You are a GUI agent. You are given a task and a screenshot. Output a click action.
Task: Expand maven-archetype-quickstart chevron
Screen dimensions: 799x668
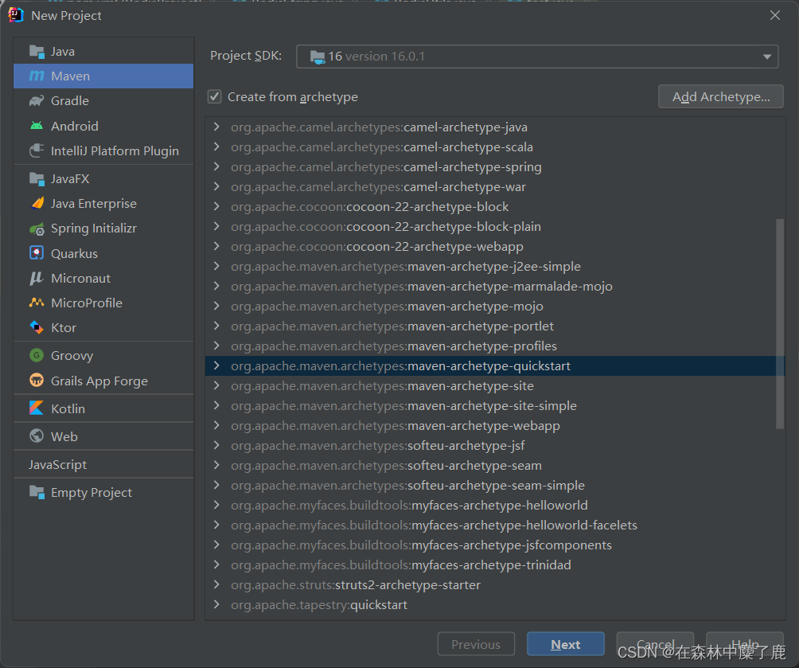(216, 365)
